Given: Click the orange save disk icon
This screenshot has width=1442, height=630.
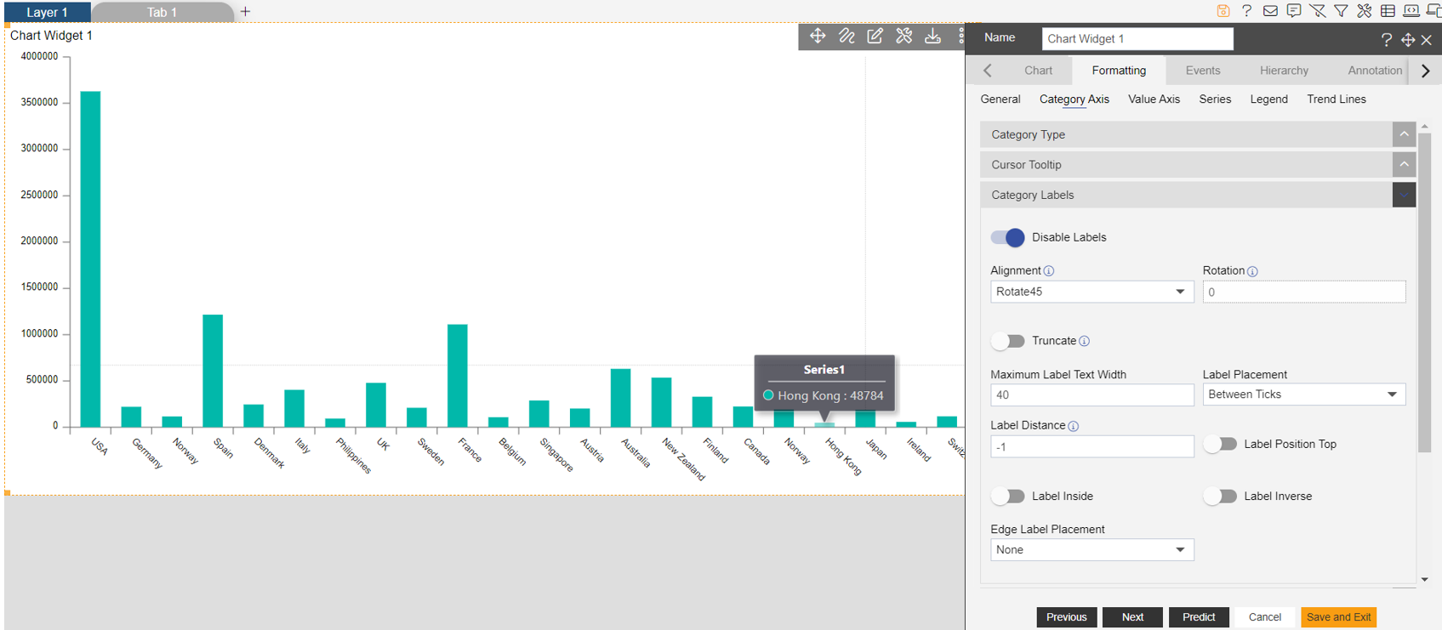Looking at the screenshot, I should coord(1223,11).
